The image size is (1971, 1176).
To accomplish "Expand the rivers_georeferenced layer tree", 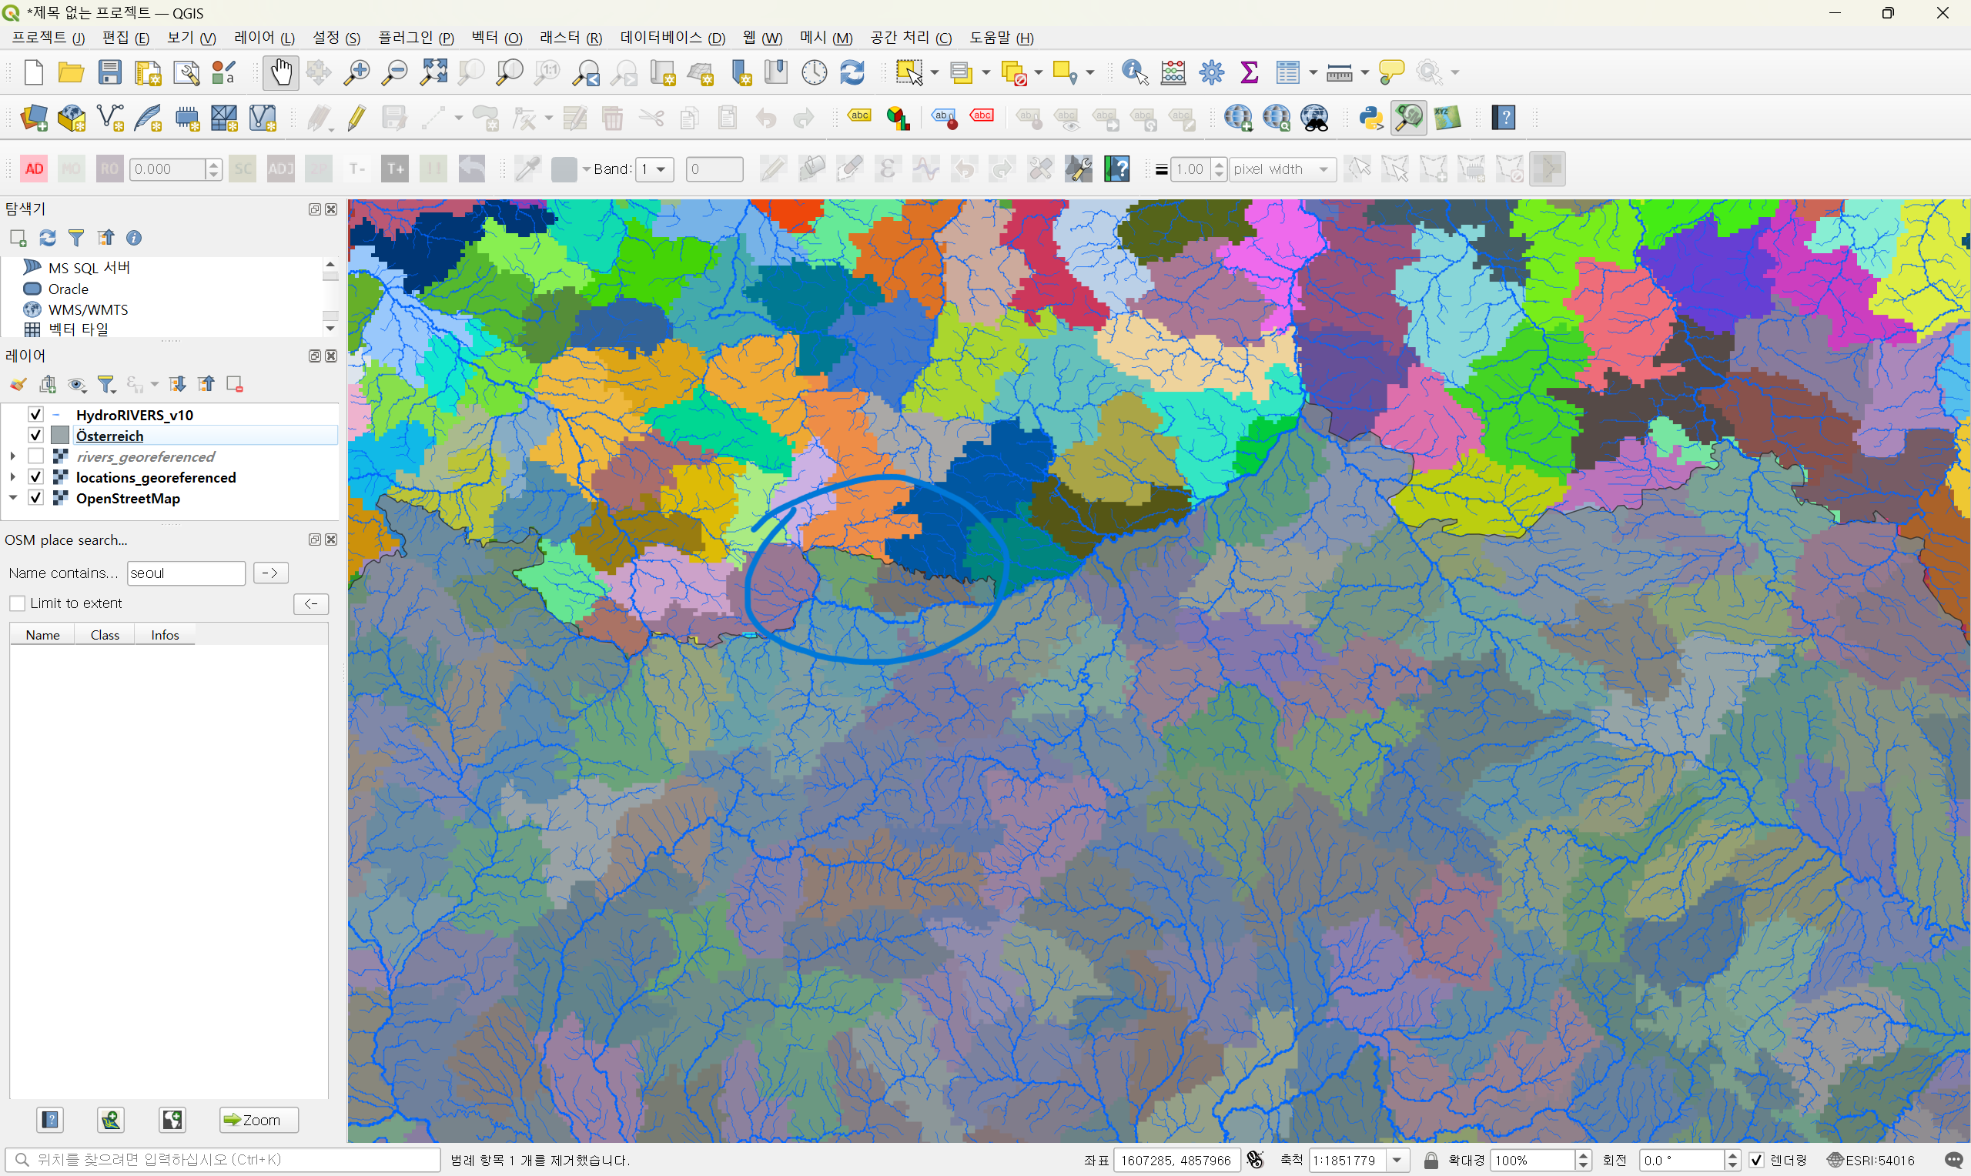I will (x=12, y=456).
